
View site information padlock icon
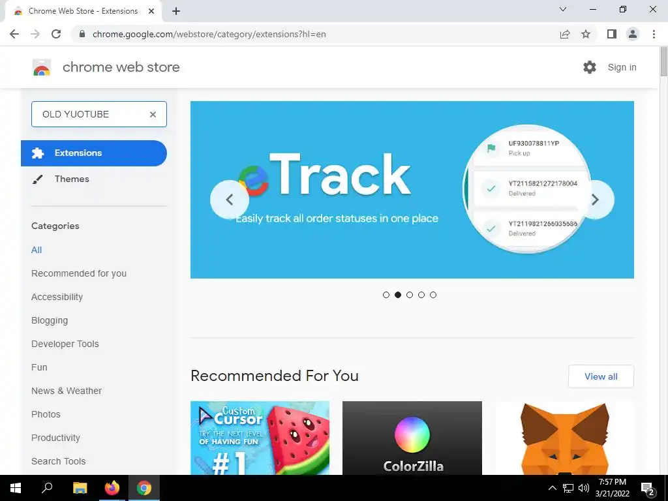click(82, 34)
